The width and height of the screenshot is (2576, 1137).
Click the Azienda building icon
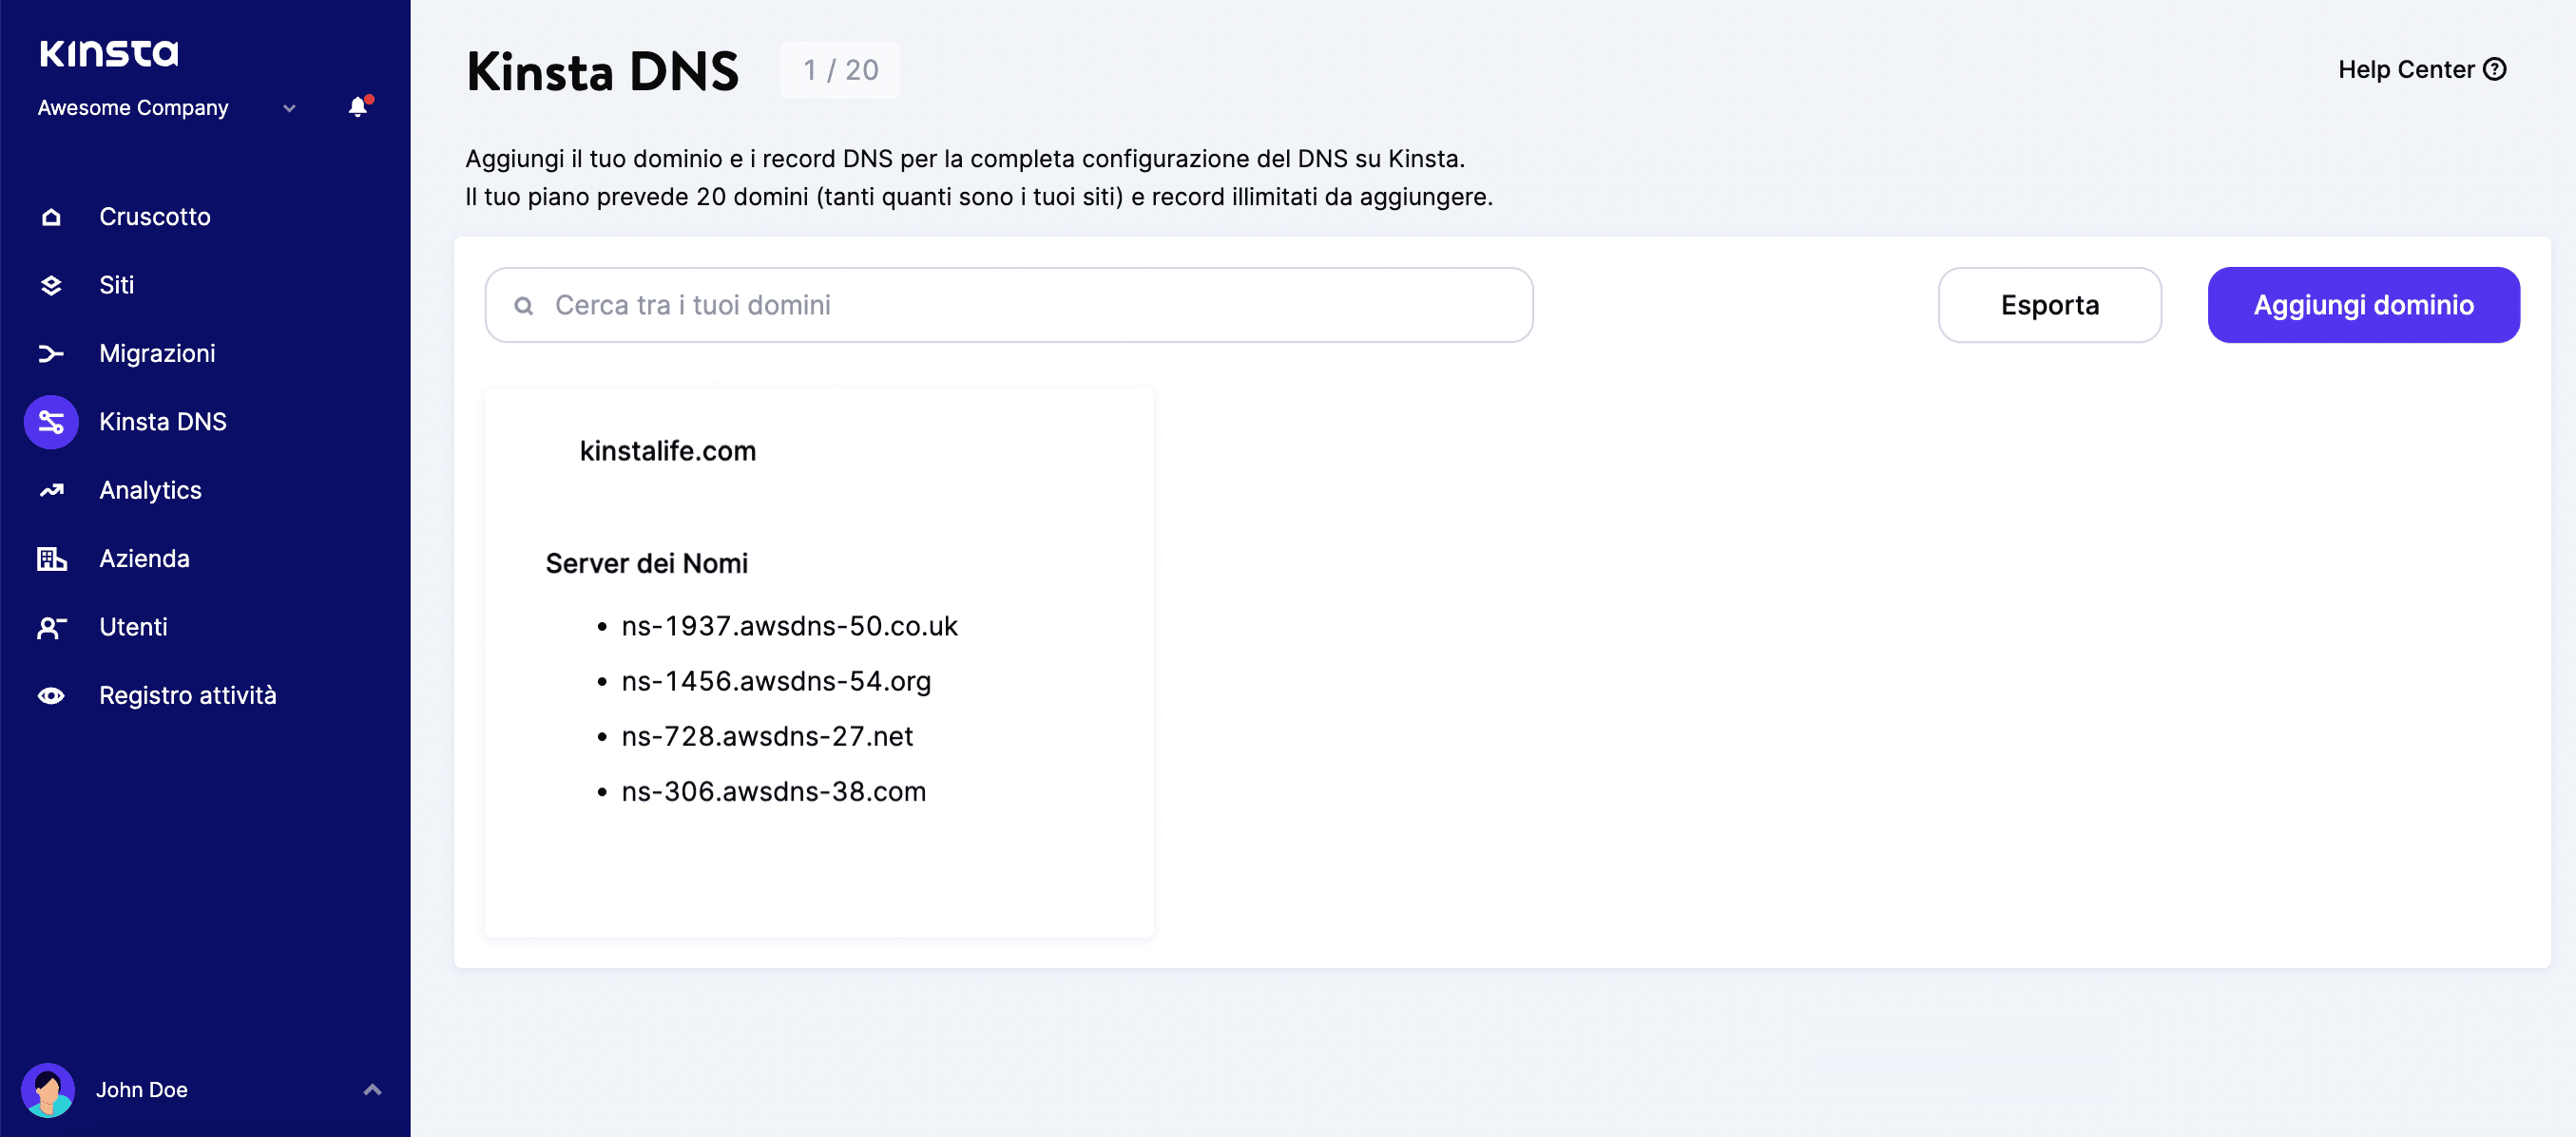pyautogui.click(x=50, y=558)
